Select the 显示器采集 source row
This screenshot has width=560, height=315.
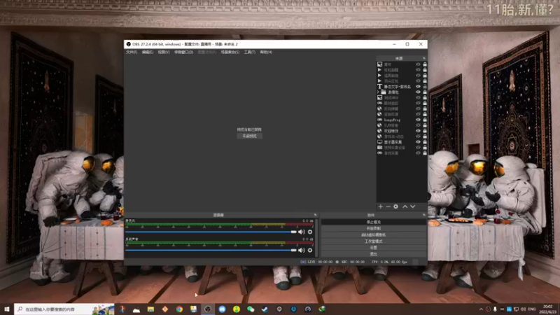pyautogui.click(x=402, y=142)
